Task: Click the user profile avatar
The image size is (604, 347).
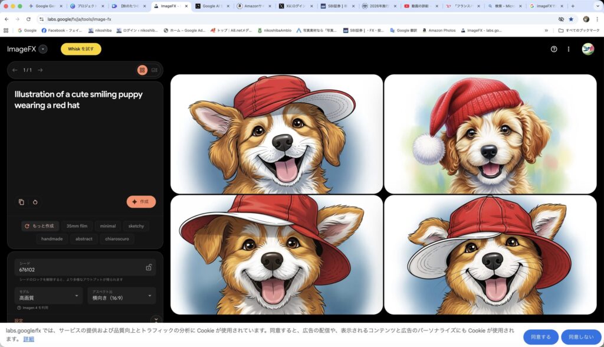Action: 587,49
